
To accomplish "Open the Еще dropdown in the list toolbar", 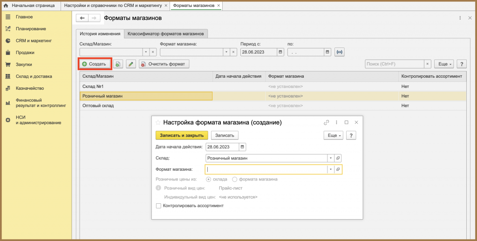I will (x=444, y=64).
